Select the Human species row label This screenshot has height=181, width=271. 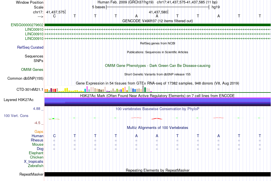[37, 136]
